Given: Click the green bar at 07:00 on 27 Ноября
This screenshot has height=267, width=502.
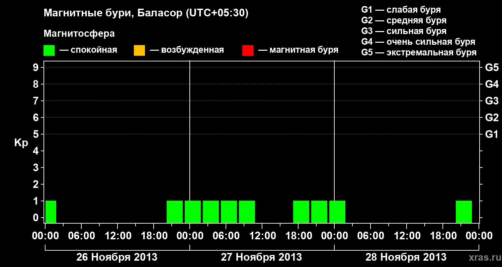Looking at the screenshot, I should pyautogui.click(x=229, y=212).
